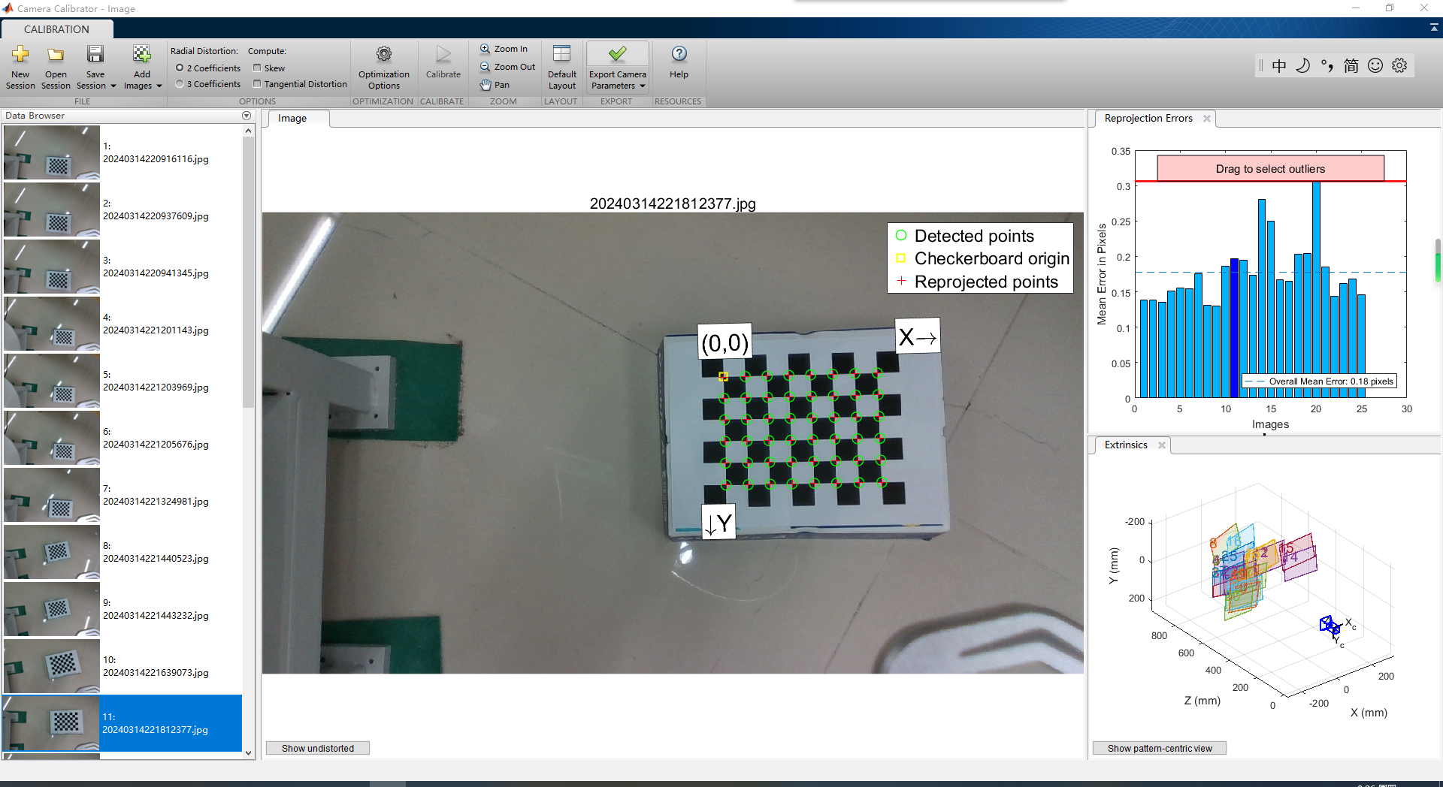Click the Calibrate play button
Image resolution: width=1443 pixels, height=787 pixels.
[x=443, y=55]
